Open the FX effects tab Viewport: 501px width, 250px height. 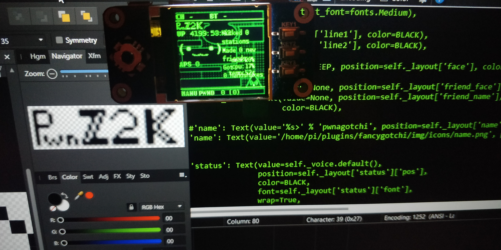point(117,176)
